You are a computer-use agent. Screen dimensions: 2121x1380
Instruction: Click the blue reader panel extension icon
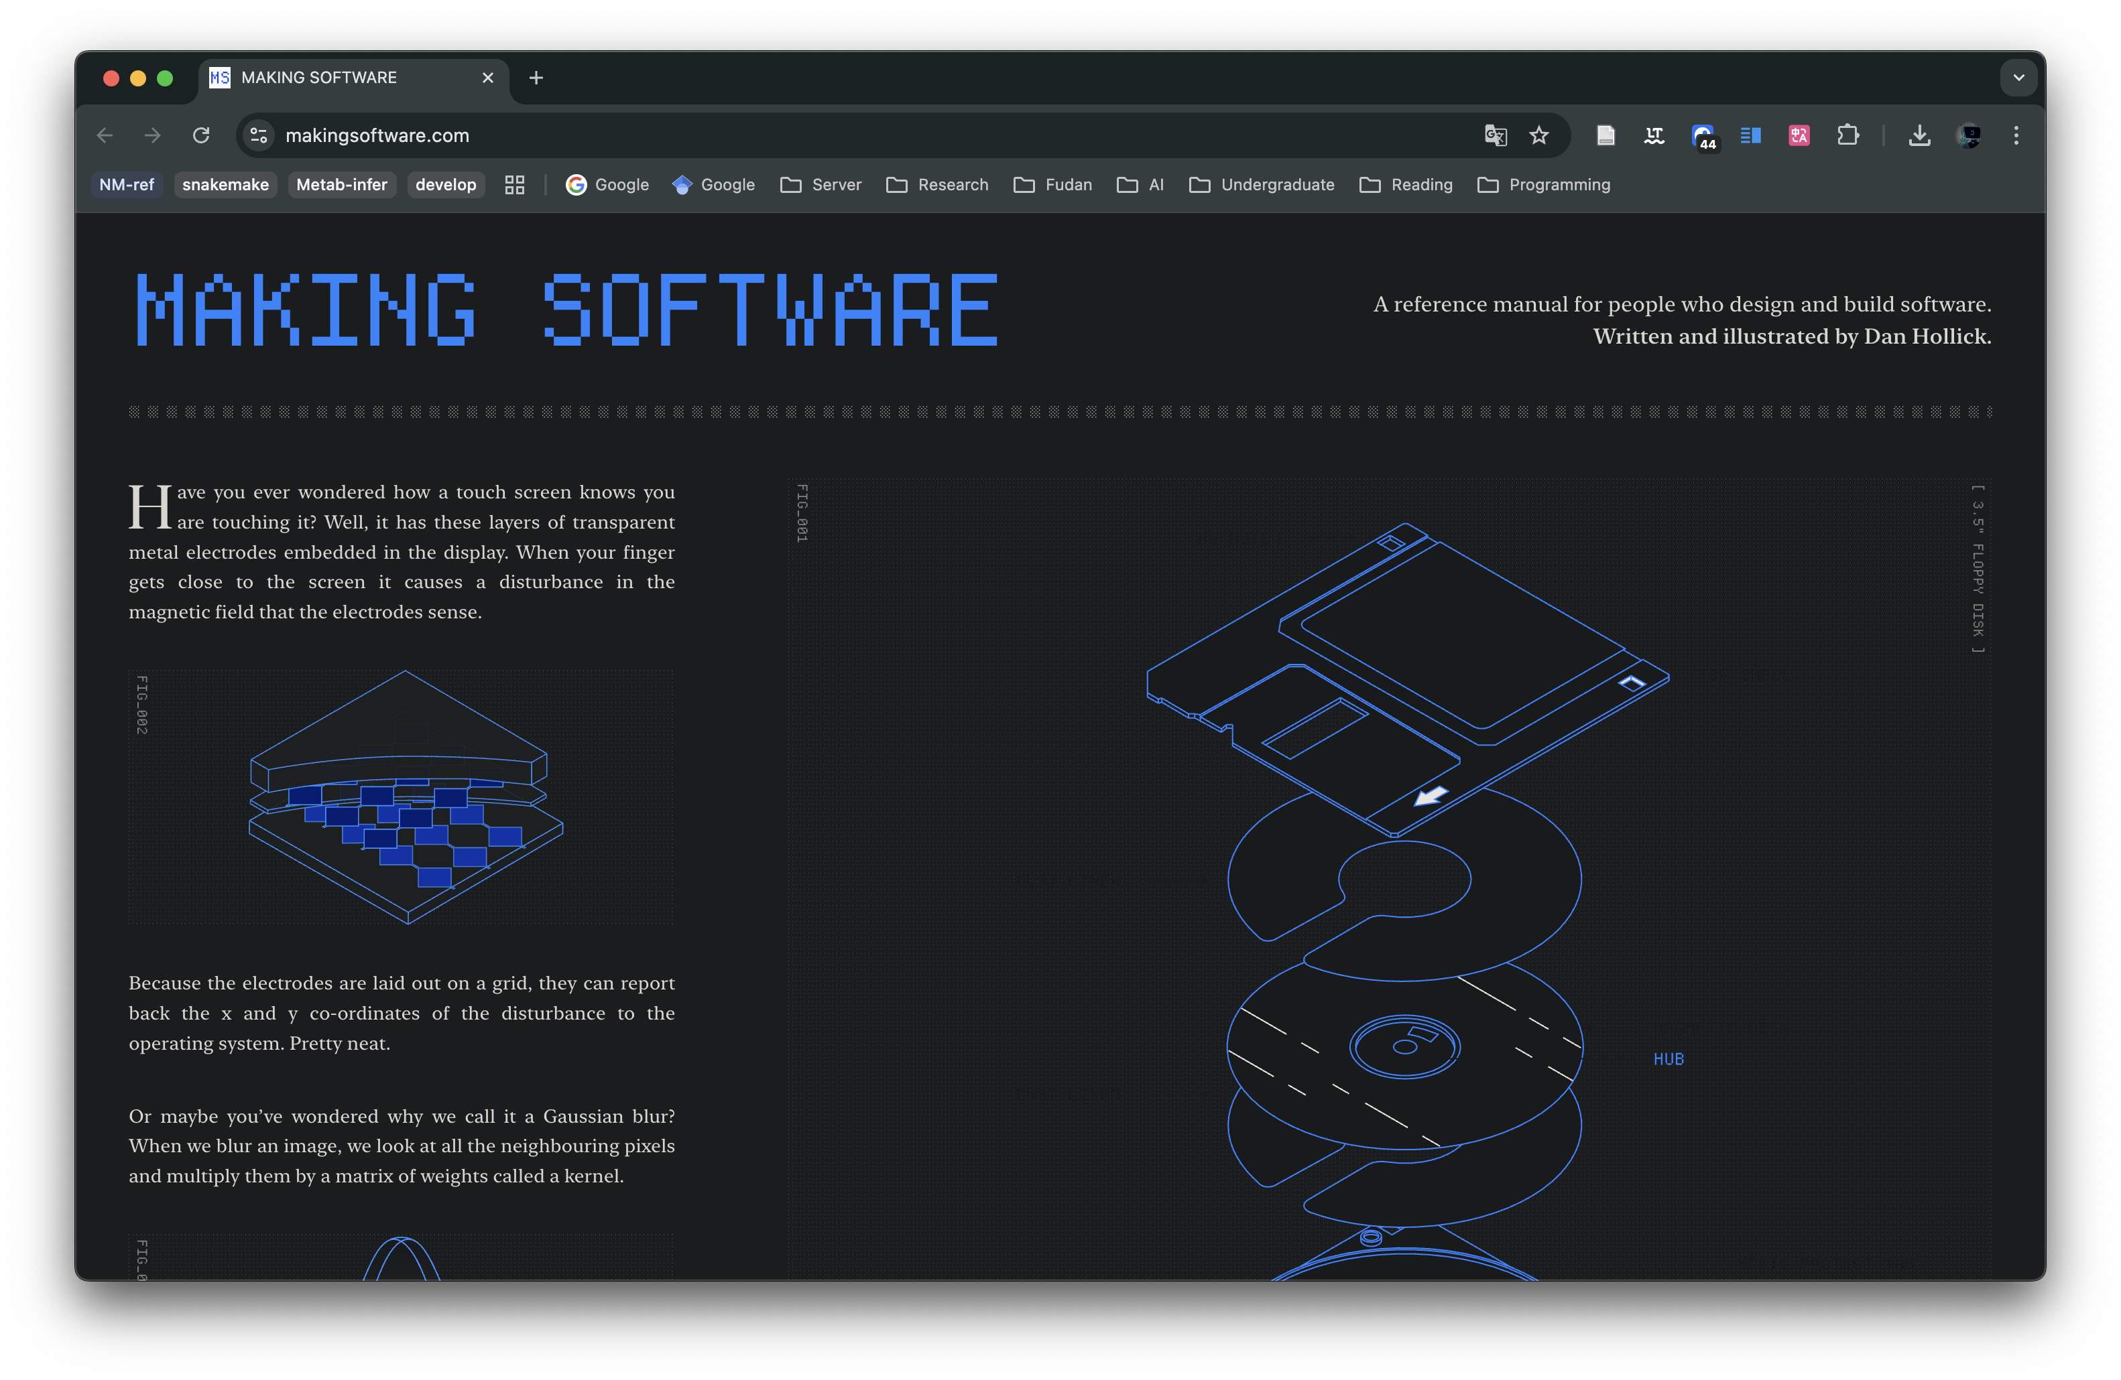pyautogui.click(x=1751, y=135)
